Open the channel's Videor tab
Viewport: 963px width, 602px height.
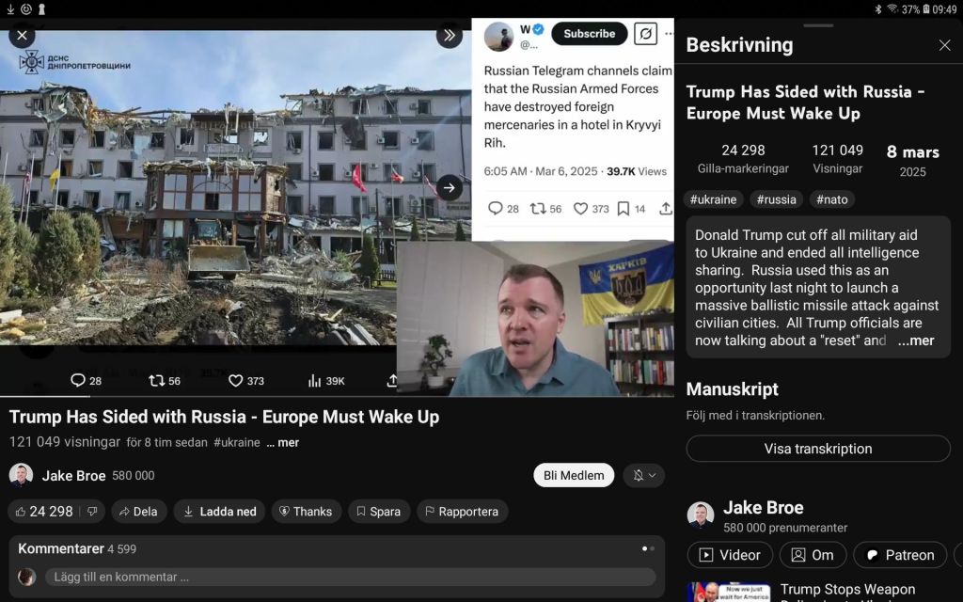(x=730, y=555)
